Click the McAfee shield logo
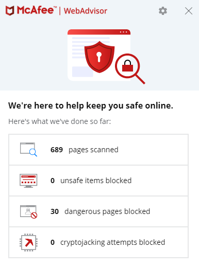The image size is (199, 268). click(10, 11)
